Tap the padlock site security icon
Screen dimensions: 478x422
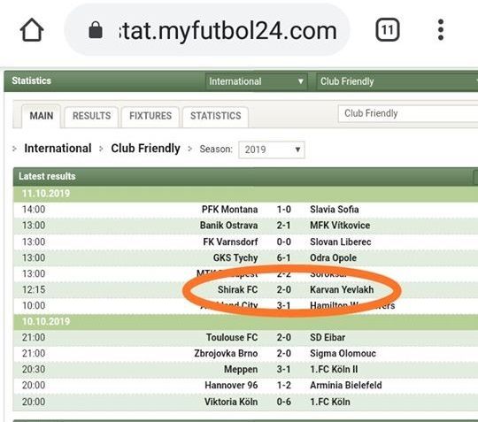click(x=96, y=30)
